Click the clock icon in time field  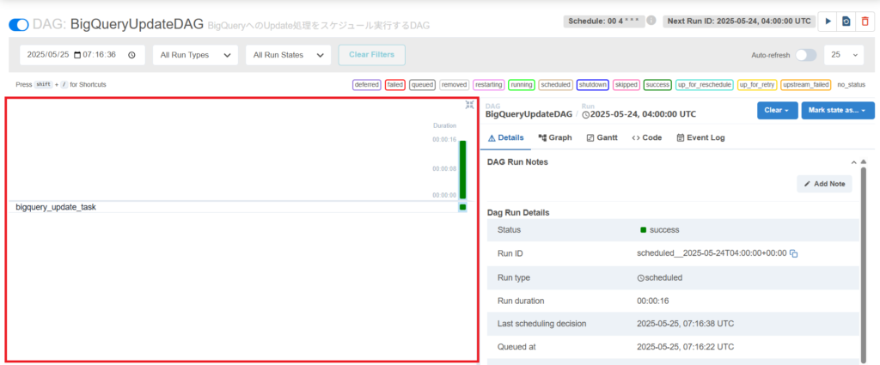(x=131, y=55)
